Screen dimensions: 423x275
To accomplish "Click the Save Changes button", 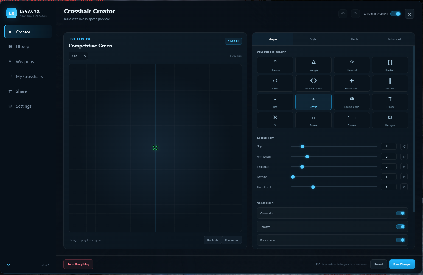I will pos(402,264).
